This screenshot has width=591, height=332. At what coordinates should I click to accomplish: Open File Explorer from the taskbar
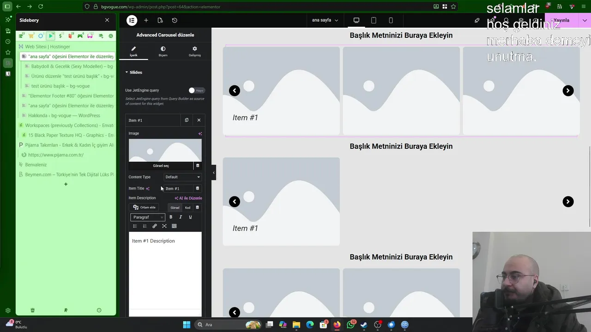pyautogui.click(x=296, y=325)
